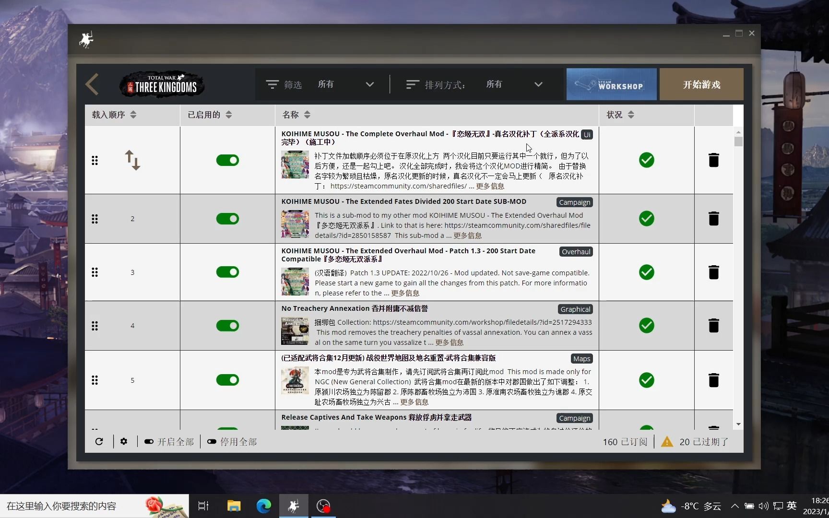Delete Fates Divided 200 Start Date SUB-MOD
829x518 pixels.
(x=714, y=218)
